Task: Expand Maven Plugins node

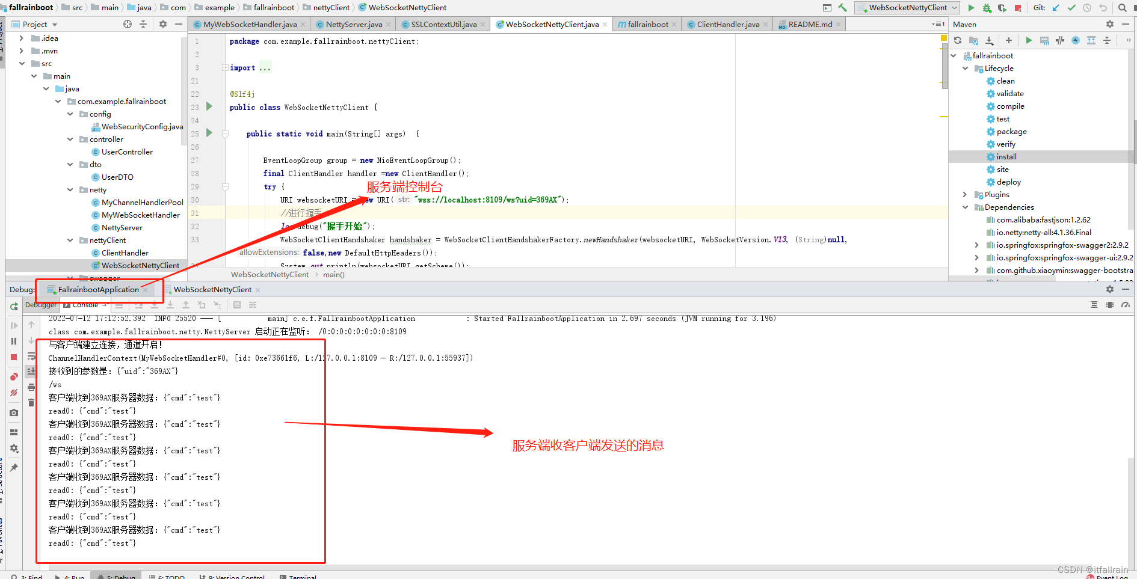Action: click(x=965, y=194)
